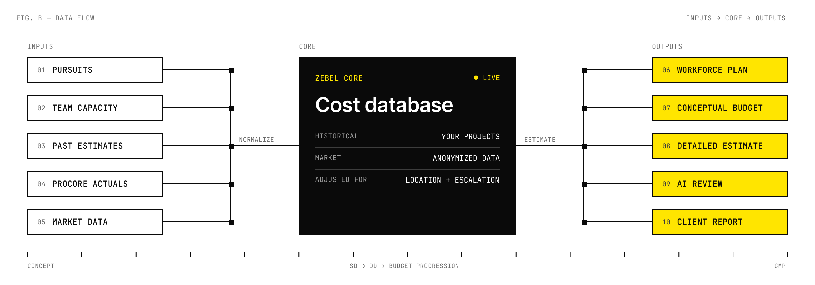Select the "SD → DD → BUDGET PROGRESSION" label
Screen dimensions: 815x285
pyautogui.click(x=404, y=266)
